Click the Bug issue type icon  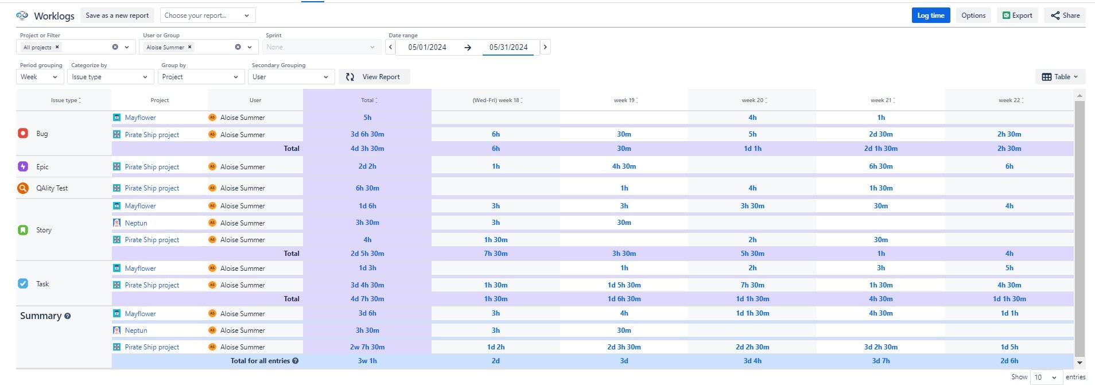[23, 133]
